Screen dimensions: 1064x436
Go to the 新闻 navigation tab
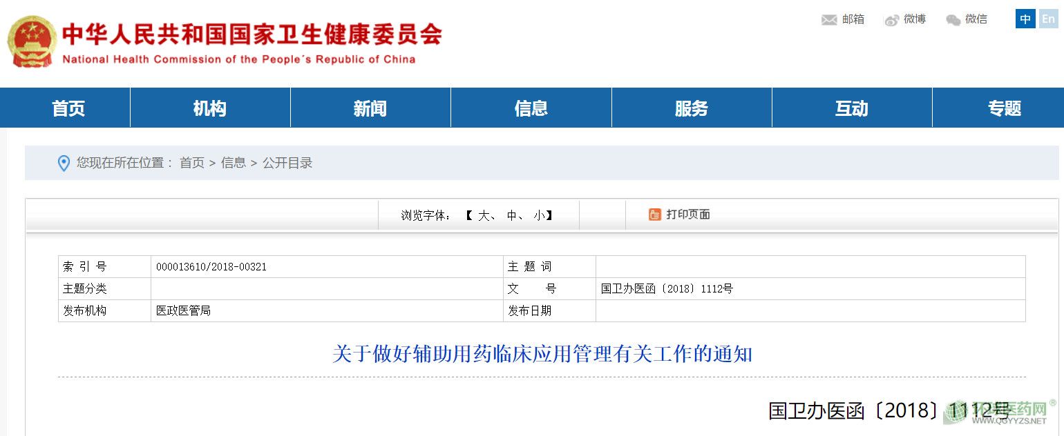click(370, 108)
